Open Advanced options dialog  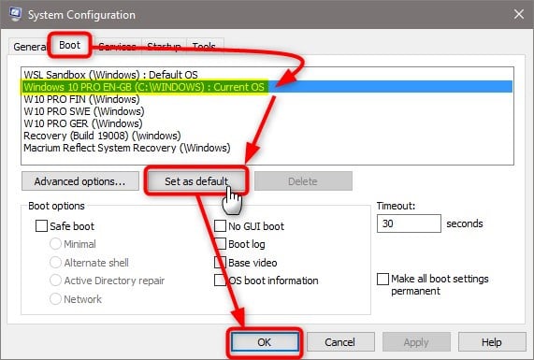point(80,181)
